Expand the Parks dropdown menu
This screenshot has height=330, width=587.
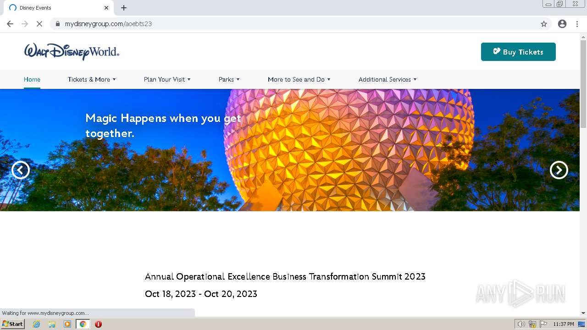pos(229,79)
